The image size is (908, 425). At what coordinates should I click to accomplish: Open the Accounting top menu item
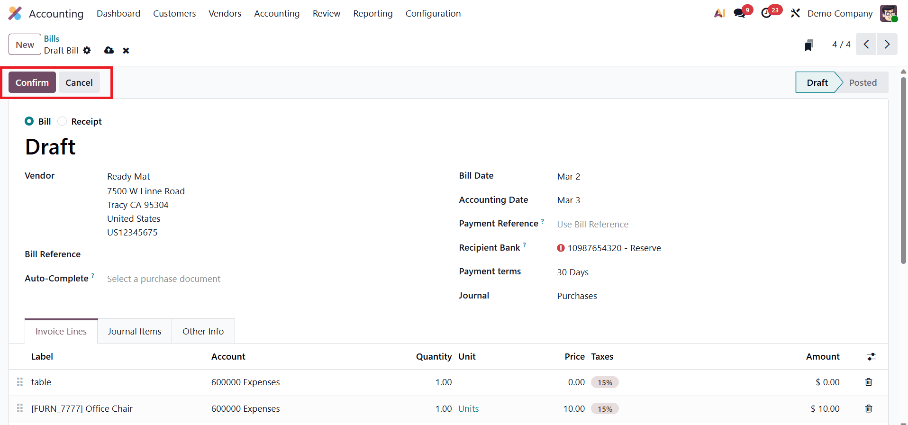click(x=277, y=13)
